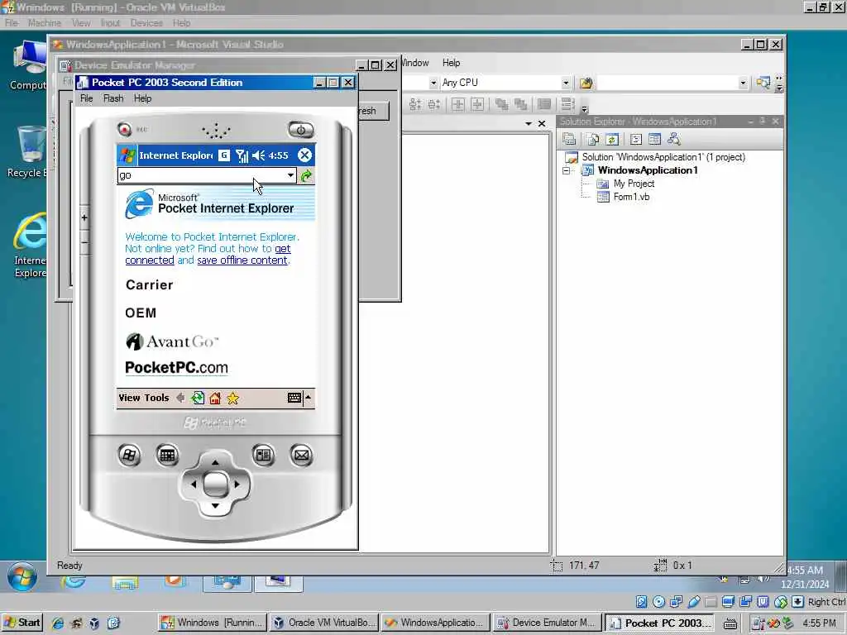Viewport: 847px width, 635px height.
Task: Open Visual Studio's Help menu
Action: tap(451, 63)
